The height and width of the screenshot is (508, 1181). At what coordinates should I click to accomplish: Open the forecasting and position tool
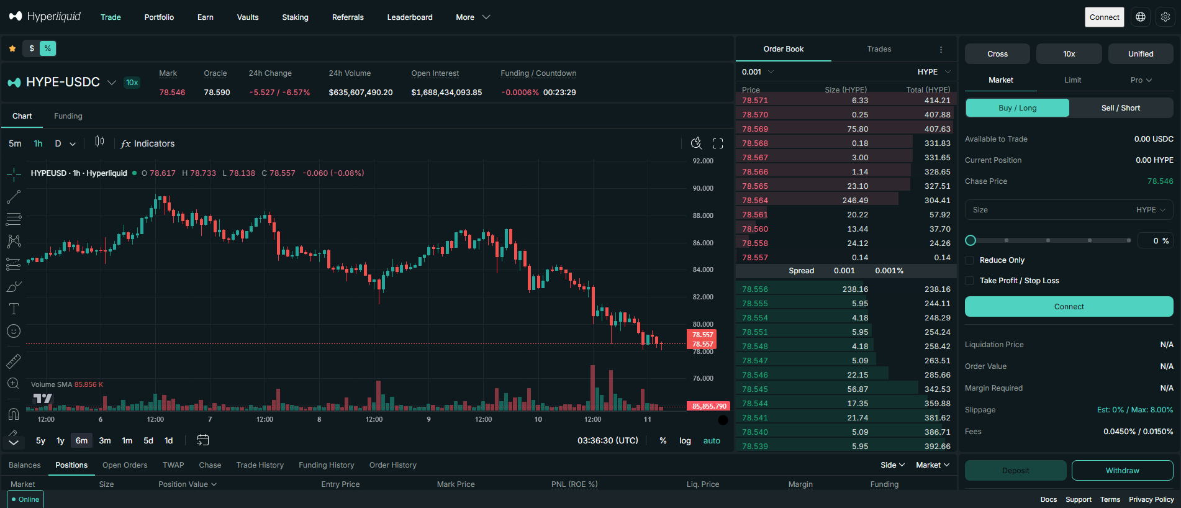tap(14, 264)
